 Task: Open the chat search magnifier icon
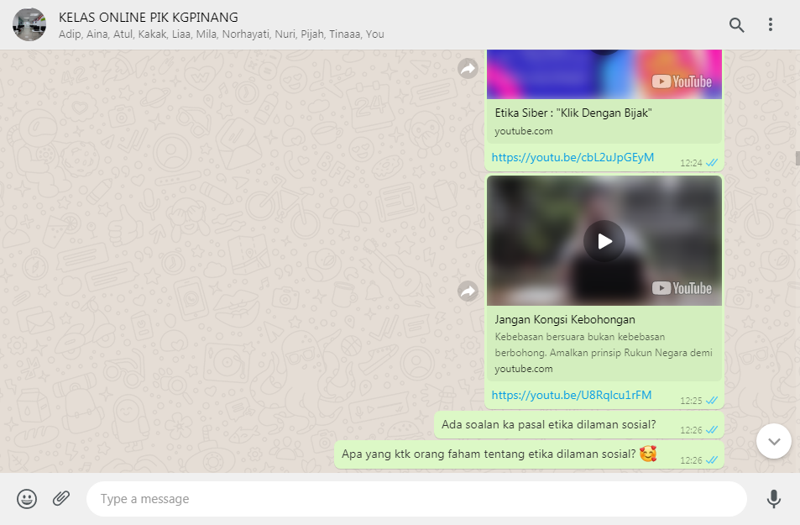pyautogui.click(x=736, y=25)
